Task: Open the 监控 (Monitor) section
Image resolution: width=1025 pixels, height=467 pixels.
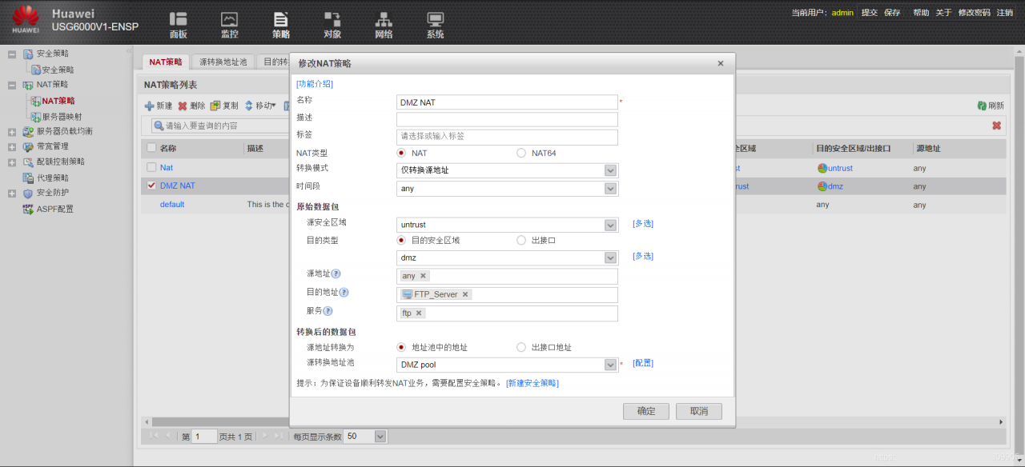Action: tap(229, 24)
